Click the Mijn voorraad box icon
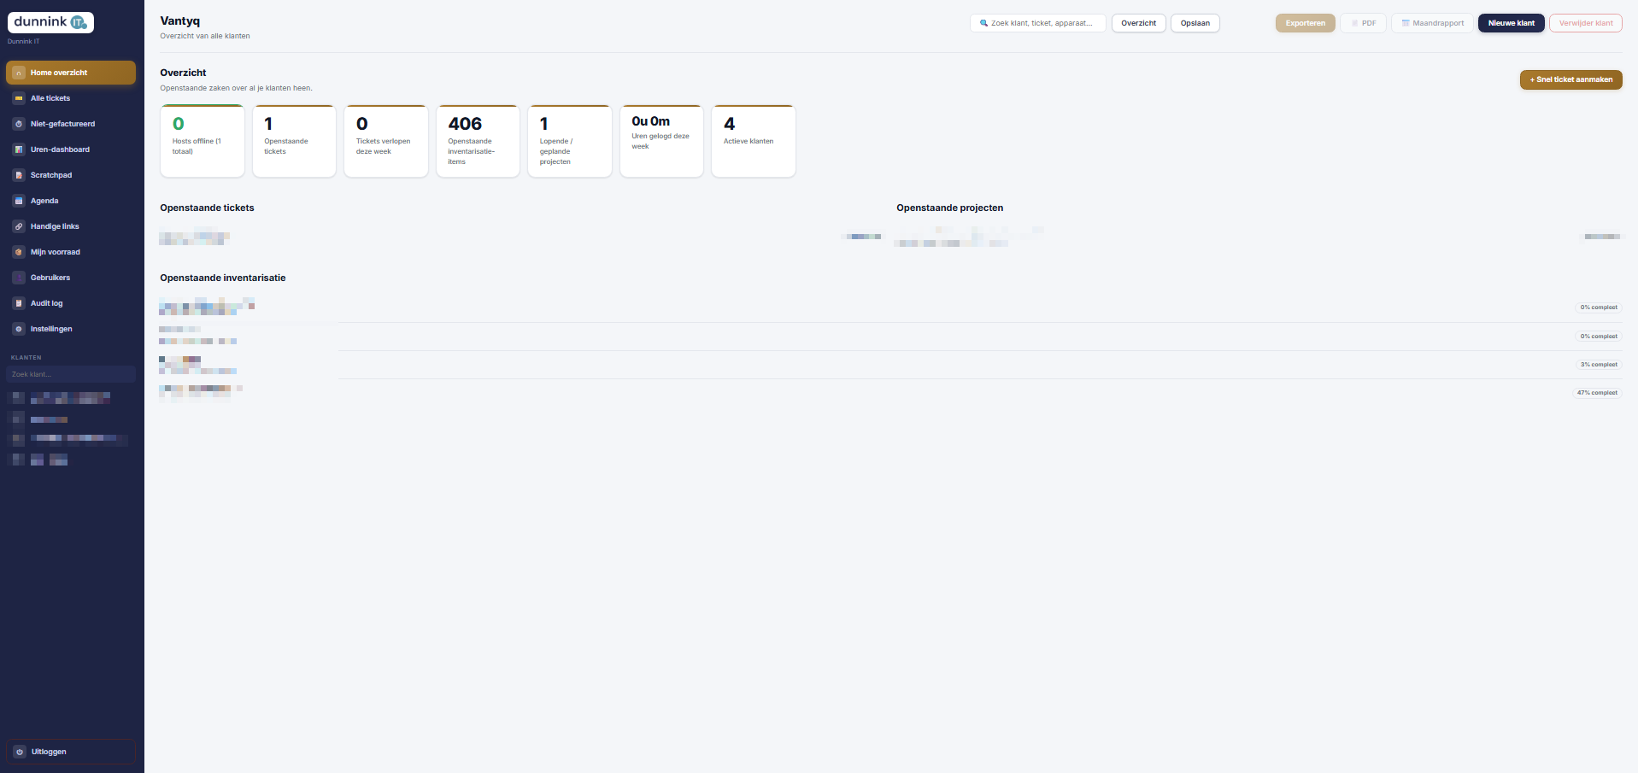This screenshot has height=773, width=1638. point(19,252)
